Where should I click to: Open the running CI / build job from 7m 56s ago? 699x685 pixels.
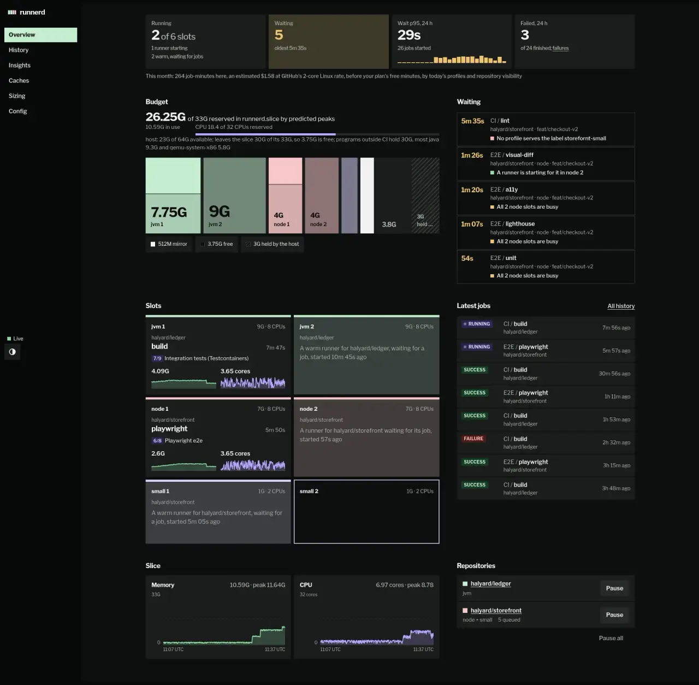(546, 328)
